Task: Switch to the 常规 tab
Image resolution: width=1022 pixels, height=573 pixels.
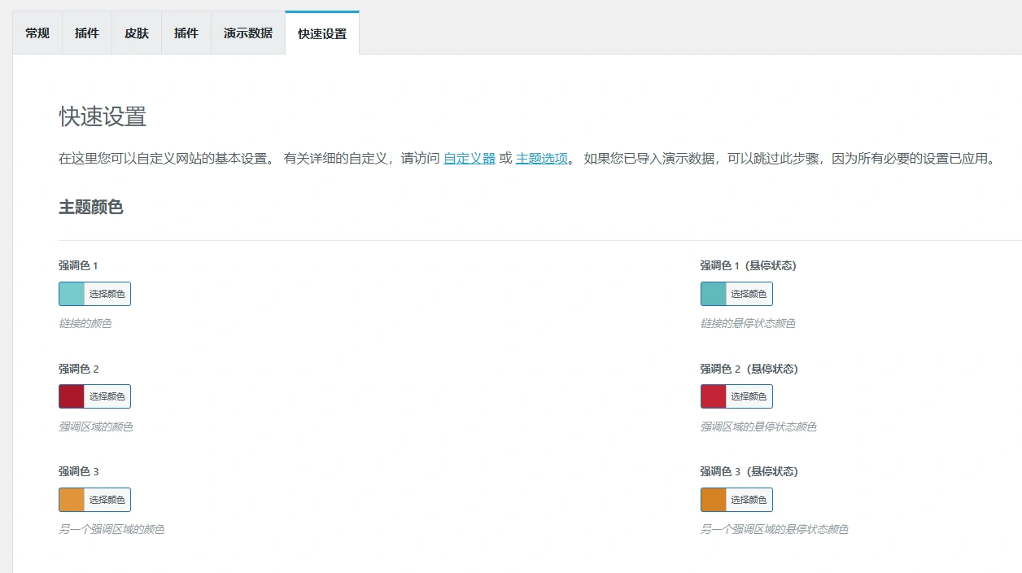Action: [x=37, y=33]
